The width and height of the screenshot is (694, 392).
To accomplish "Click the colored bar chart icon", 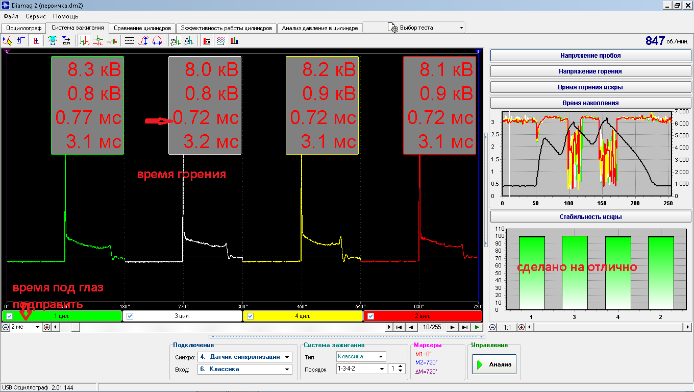I will pos(235,41).
